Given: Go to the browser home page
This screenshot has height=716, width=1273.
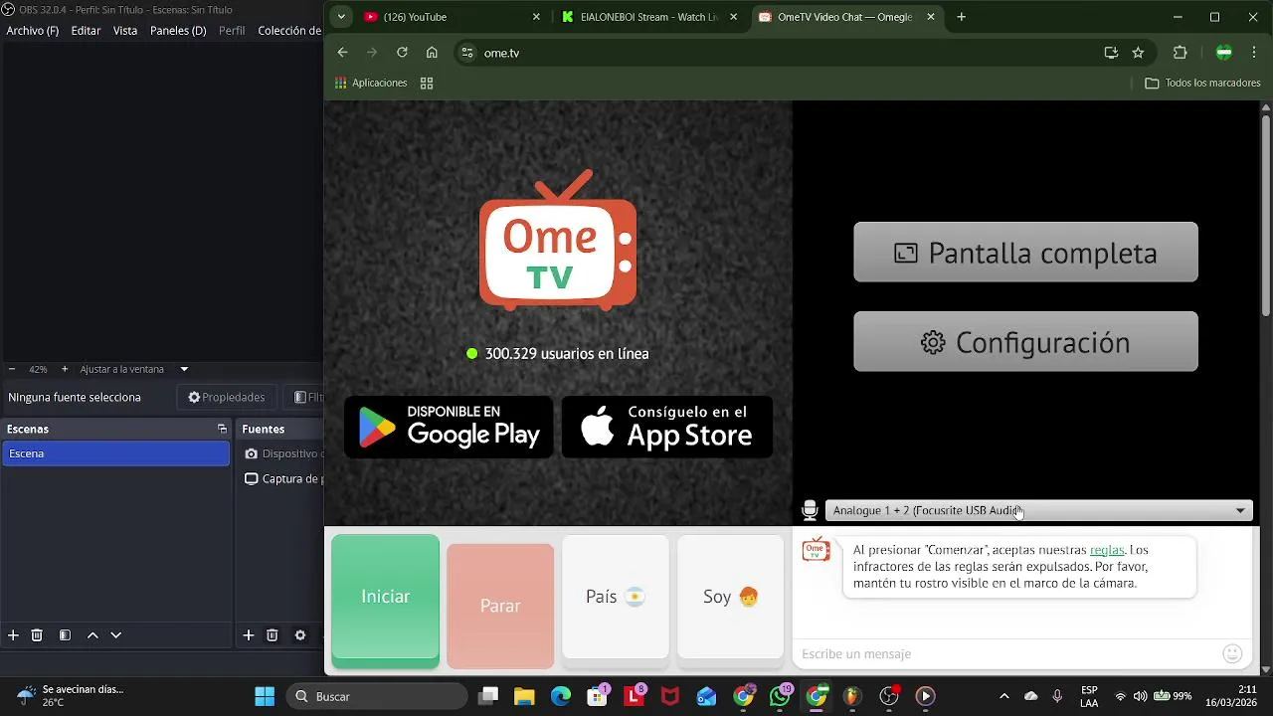Looking at the screenshot, I should tap(432, 53).
